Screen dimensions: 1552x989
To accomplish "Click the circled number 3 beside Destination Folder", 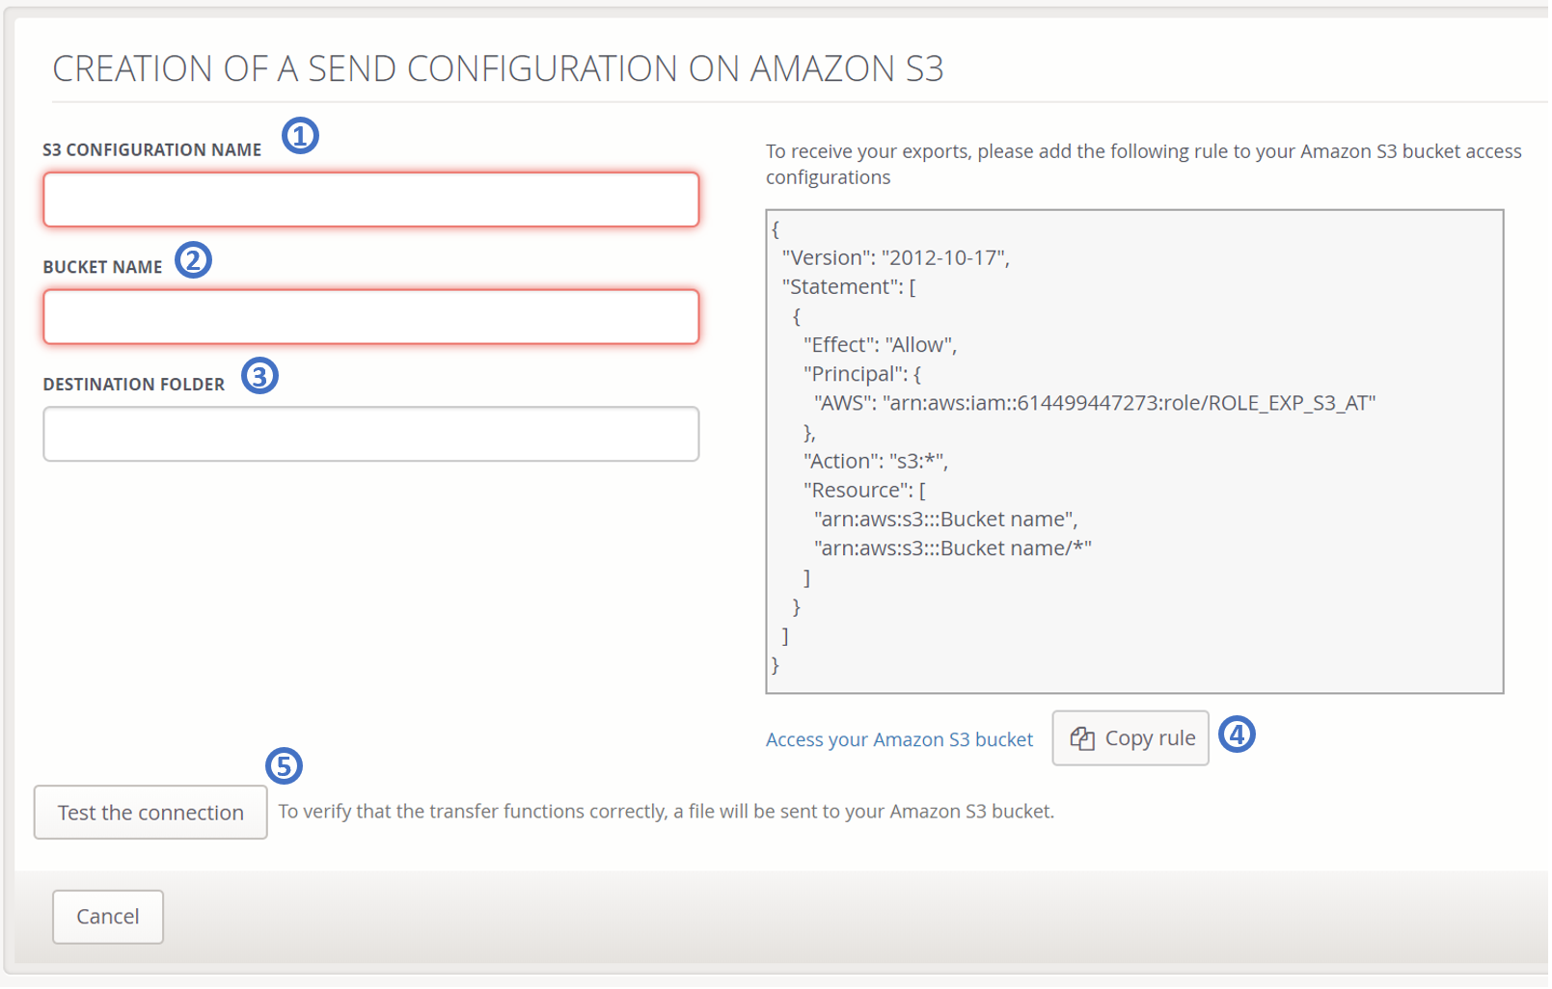I will [x=259, y=376].
